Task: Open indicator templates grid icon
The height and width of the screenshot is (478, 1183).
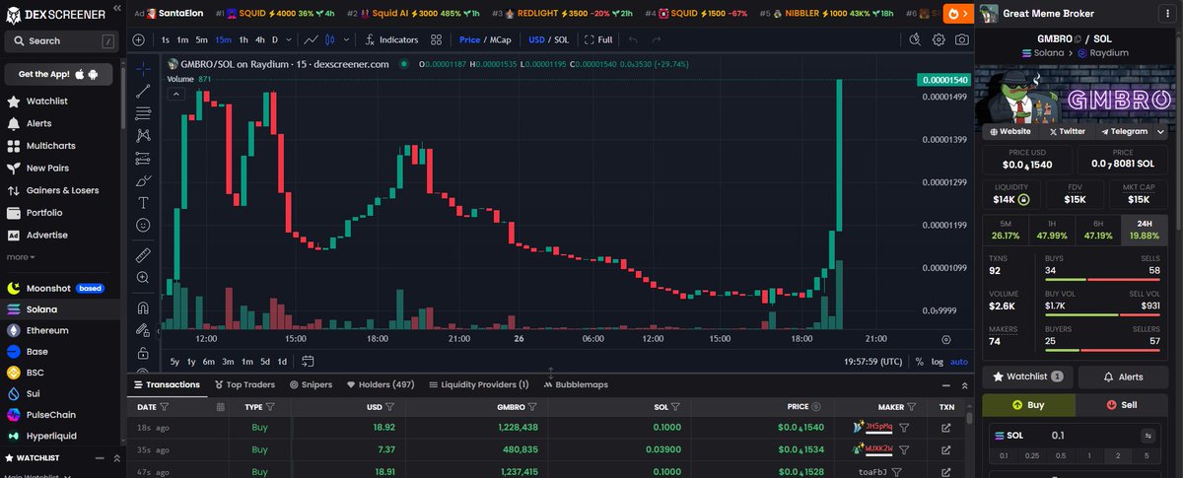Action: click(x=437, y=39)
